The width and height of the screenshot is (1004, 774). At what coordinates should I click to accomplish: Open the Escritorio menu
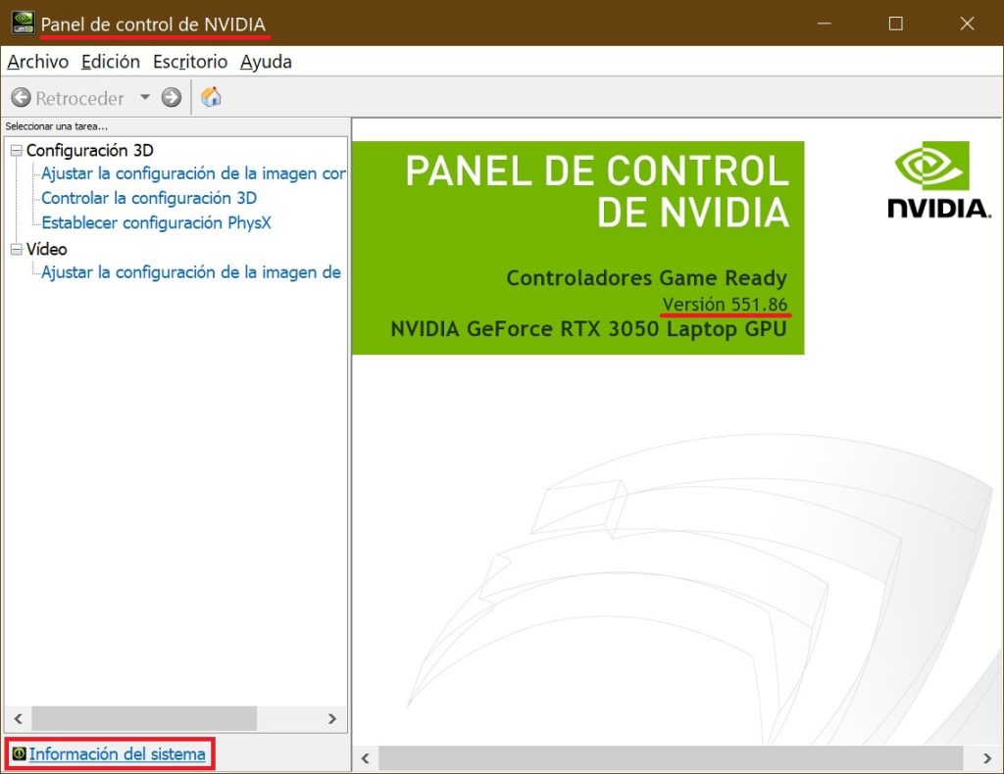tap(189, 62)
